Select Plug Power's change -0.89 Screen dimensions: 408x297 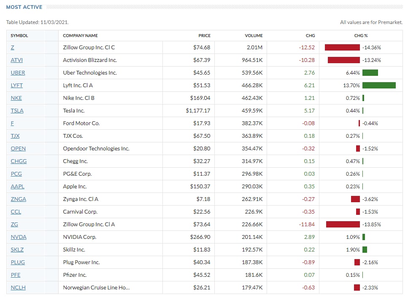pos(308,262)
